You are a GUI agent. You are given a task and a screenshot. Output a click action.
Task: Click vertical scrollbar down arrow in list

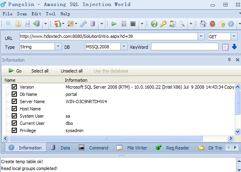point(237,131)
